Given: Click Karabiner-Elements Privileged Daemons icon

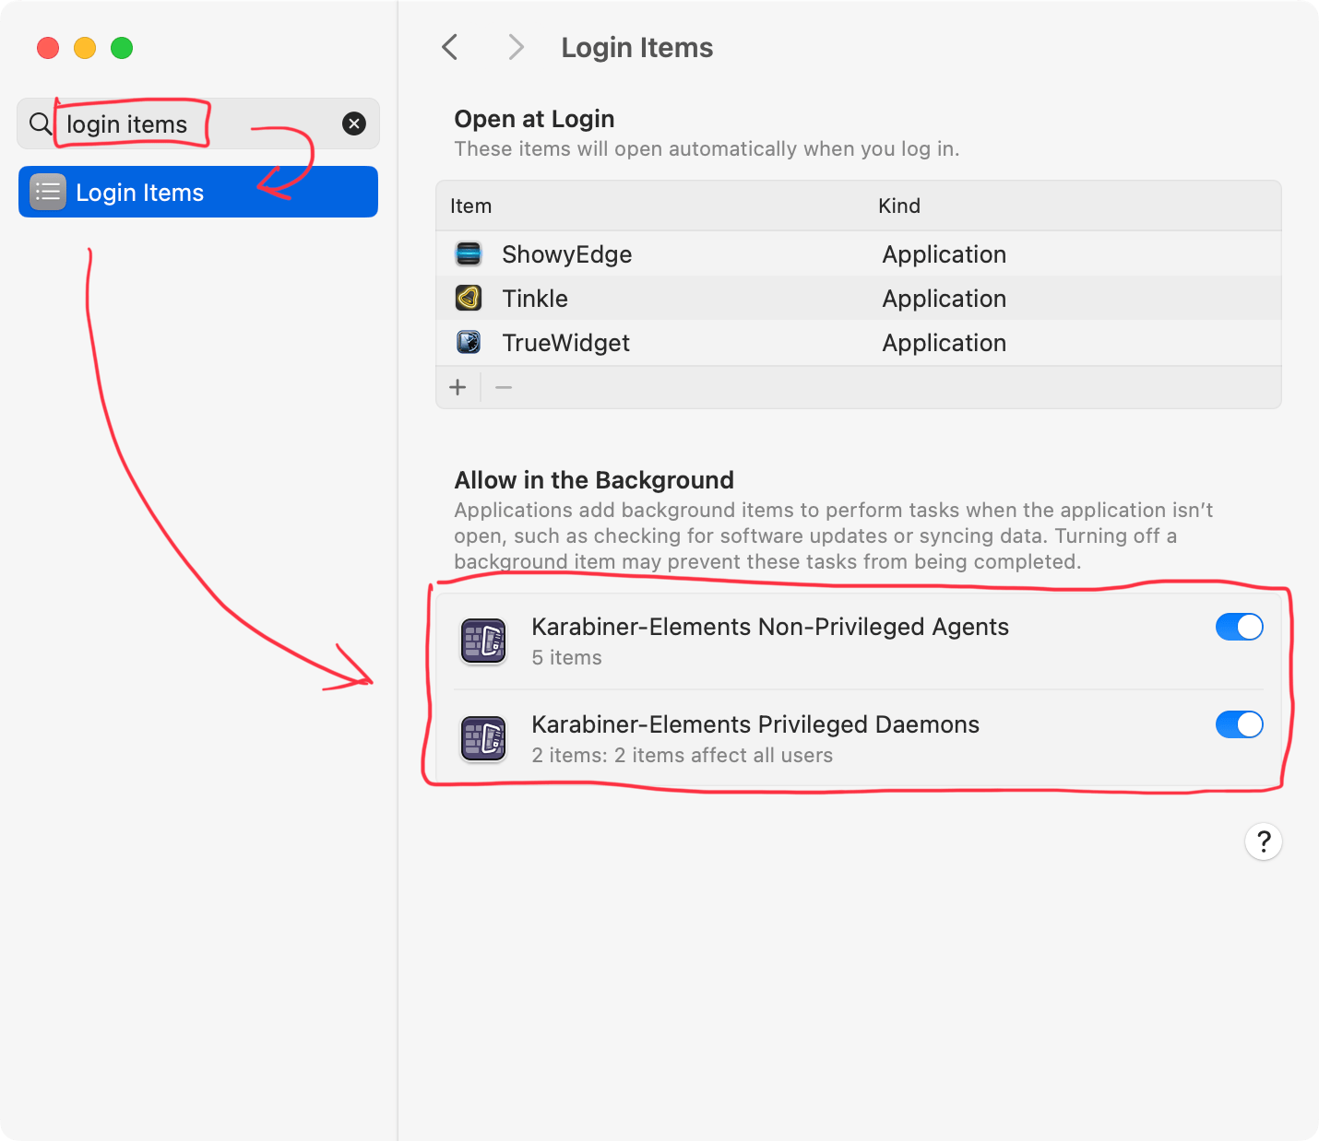Looking at the screenshot, I should pos(483,738).
